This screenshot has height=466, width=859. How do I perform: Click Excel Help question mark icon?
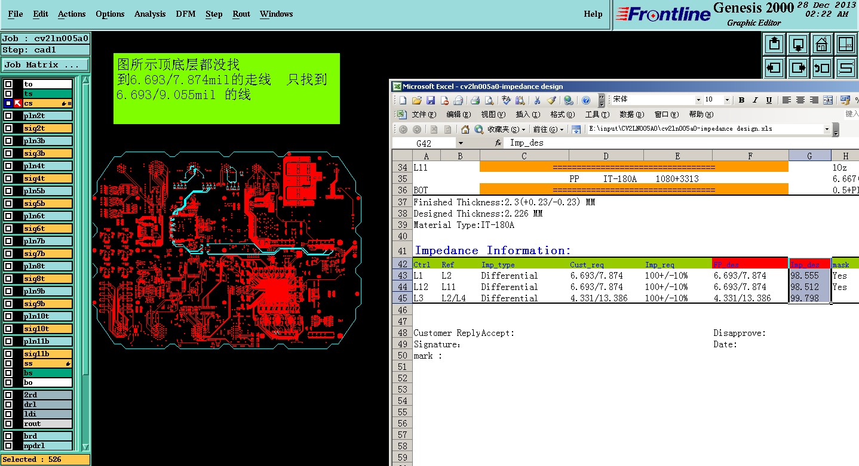[586, 100]
